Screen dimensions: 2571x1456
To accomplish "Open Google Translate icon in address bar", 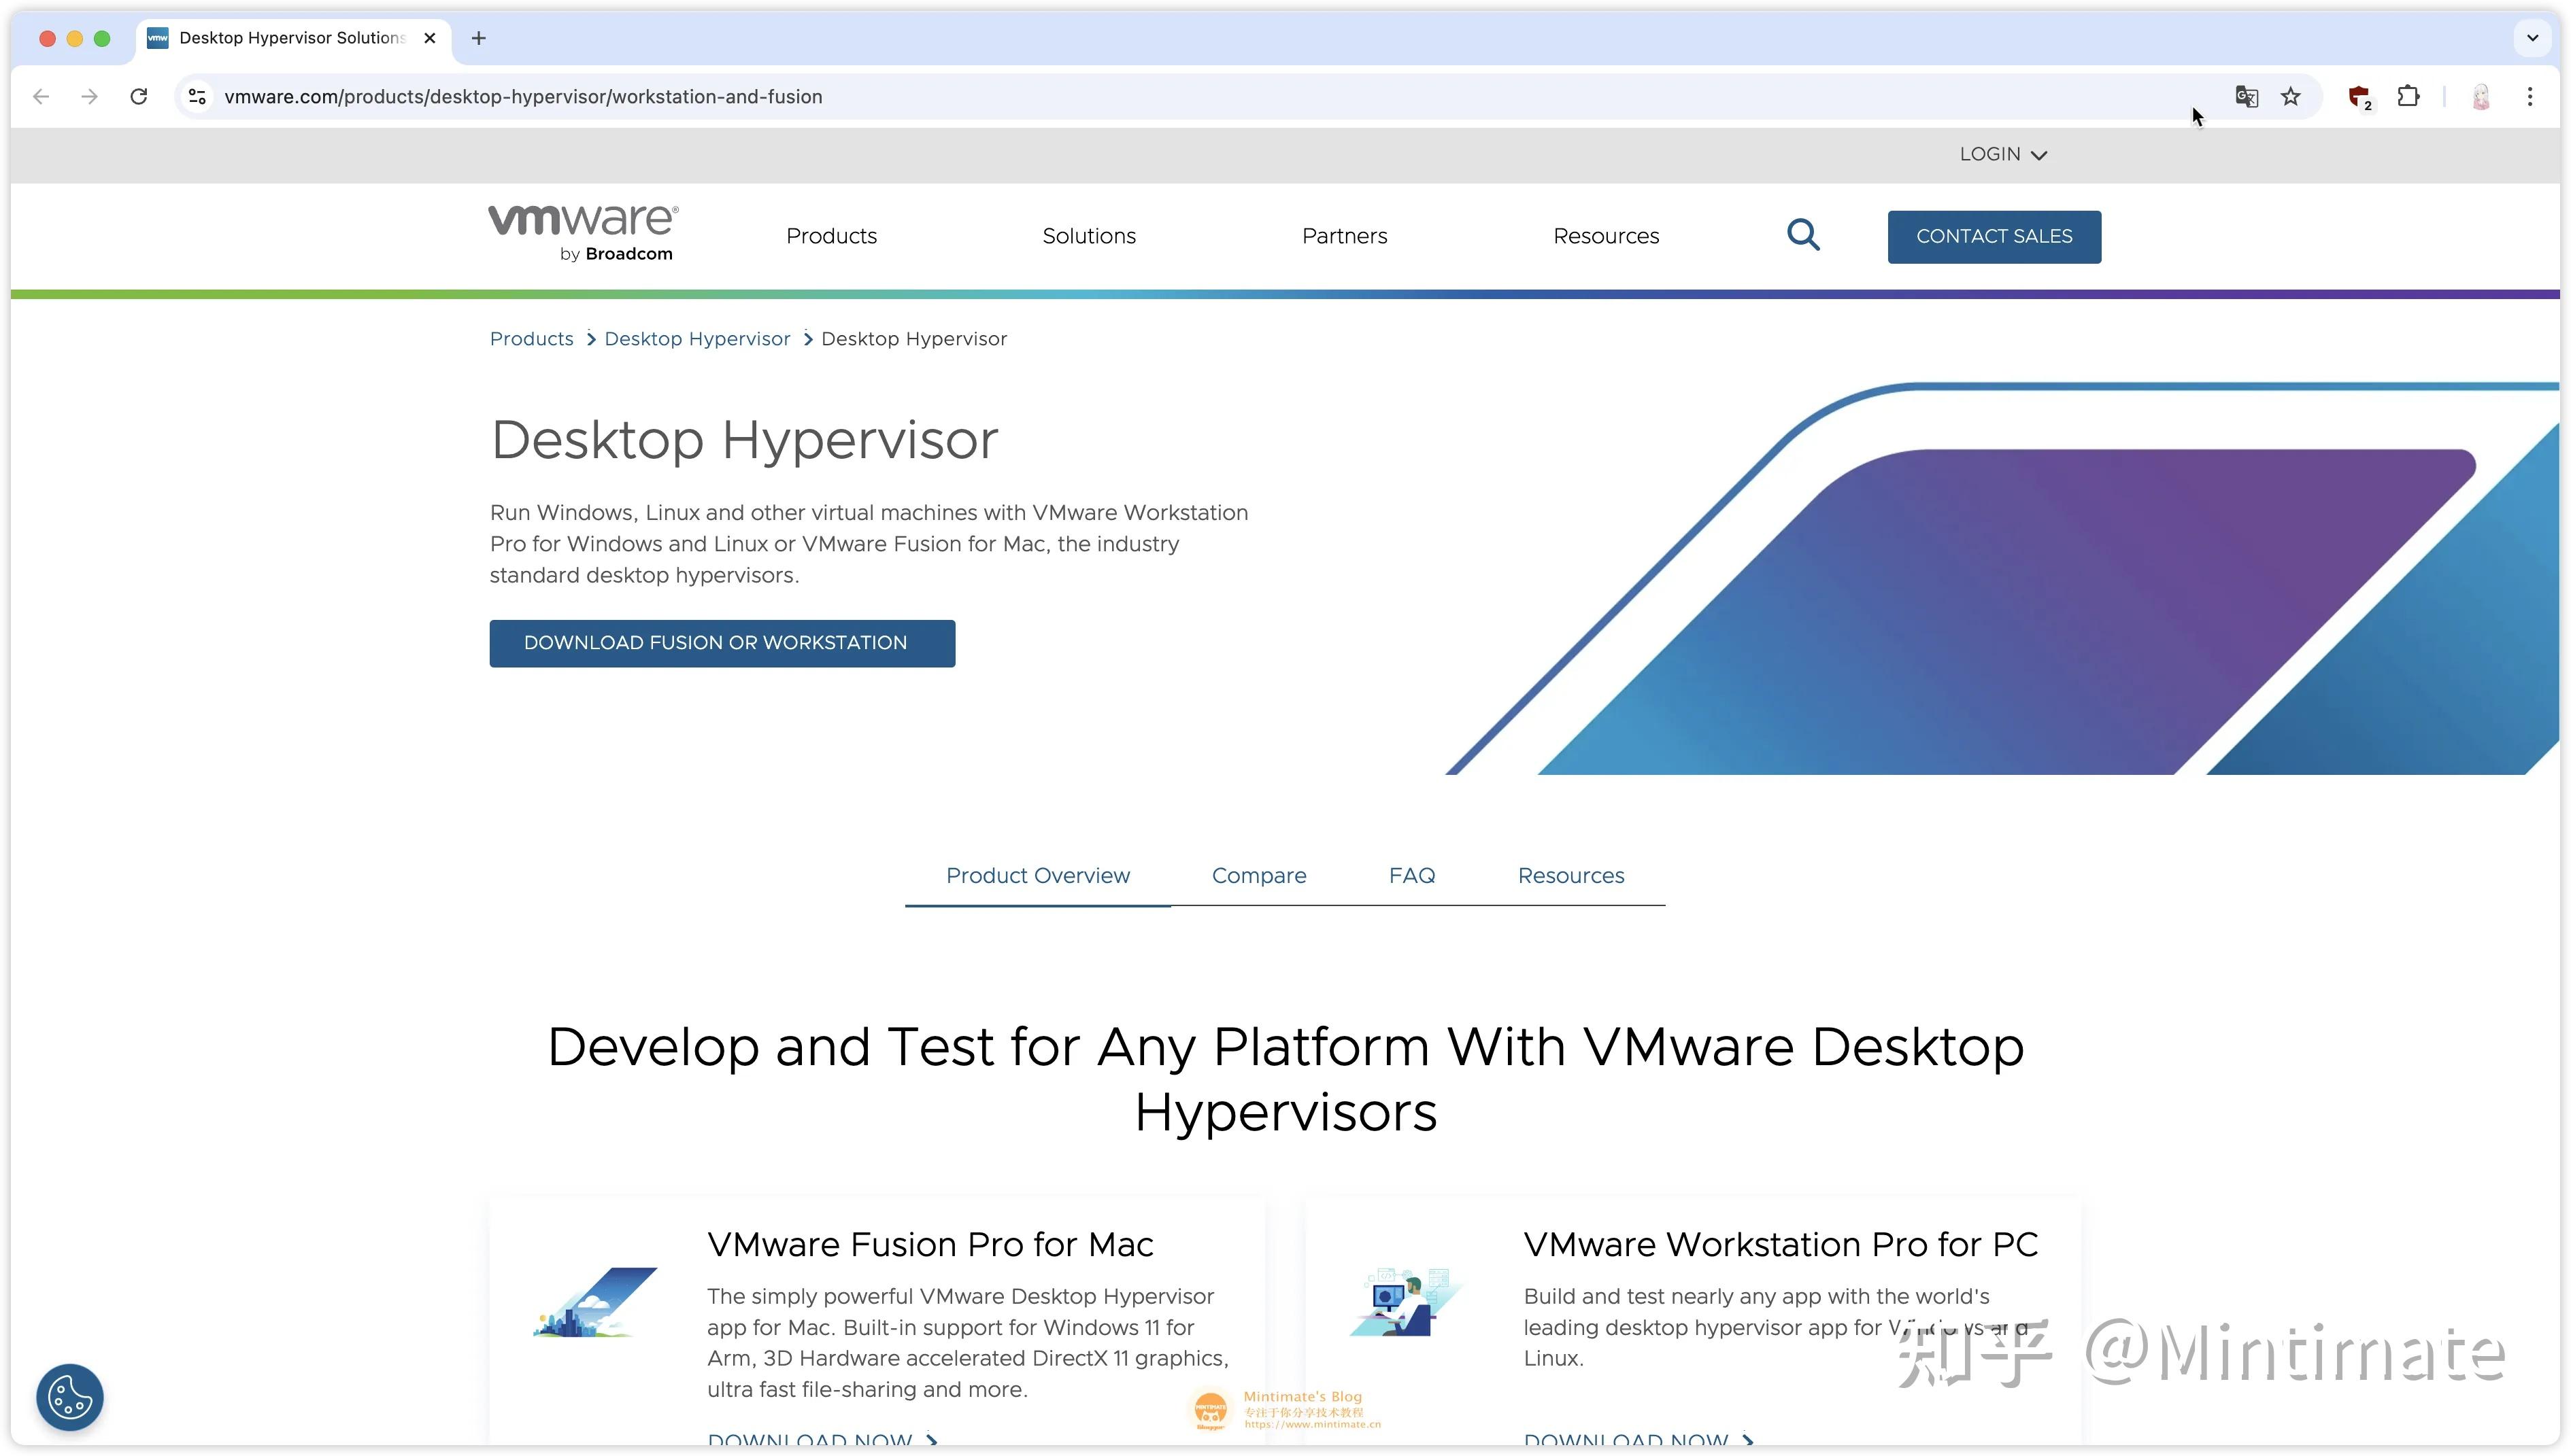I will click(2246, 96).
